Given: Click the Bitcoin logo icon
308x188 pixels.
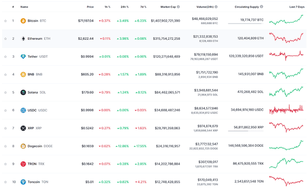Looking at the screenshot, I should [x=23, y=21].
